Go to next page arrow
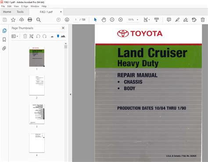This screenshot has height=162, width=208. [x=67, y=20]
